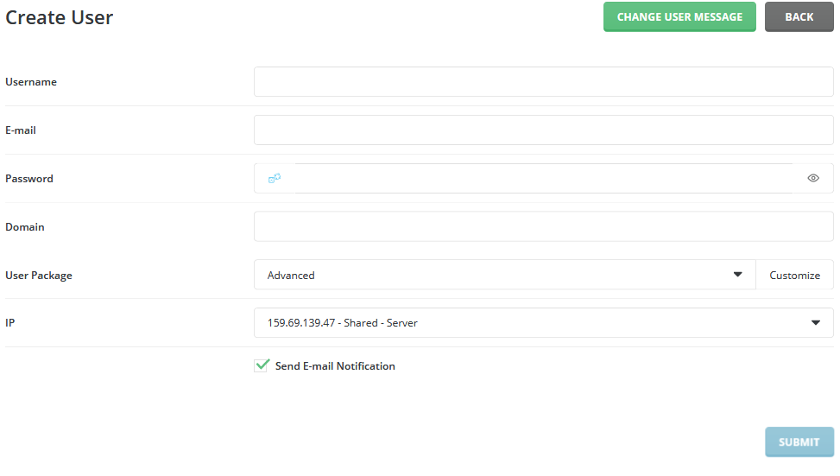Click the Domain field label
This screenshot has height=476, width=840.
point(25,227)
